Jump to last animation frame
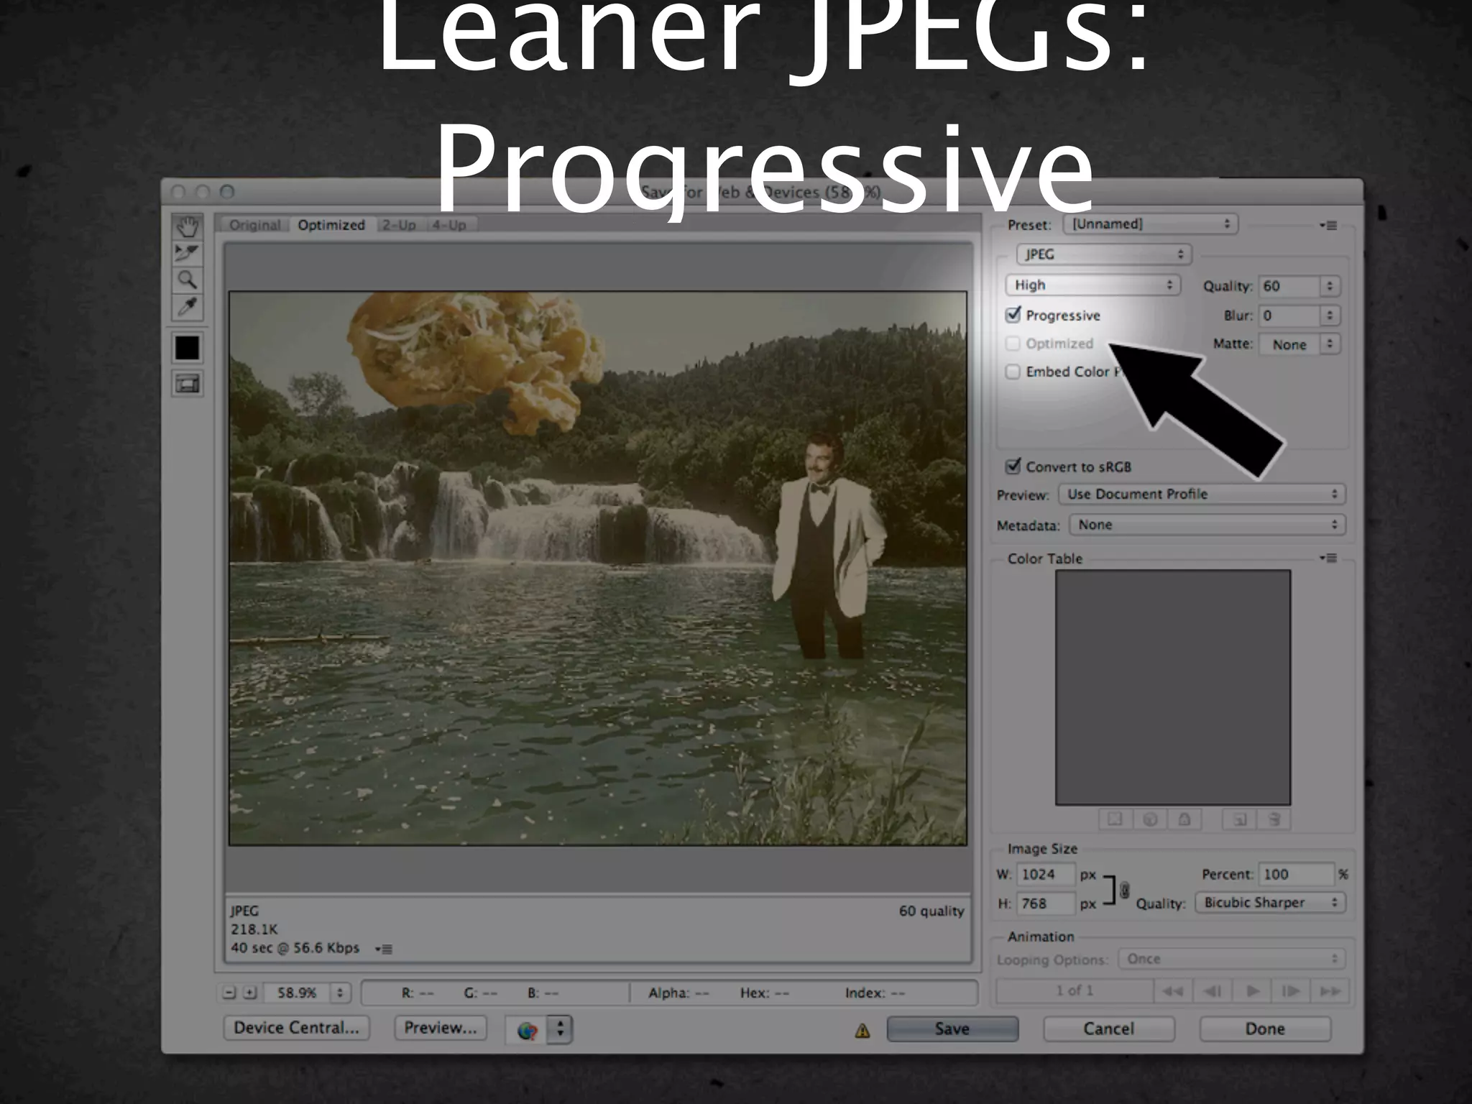Image resolution: width=1472 pixels, height=1104 pixels. pos(1330,991)
